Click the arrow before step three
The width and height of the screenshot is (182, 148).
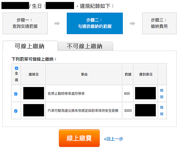click(133, 24)
